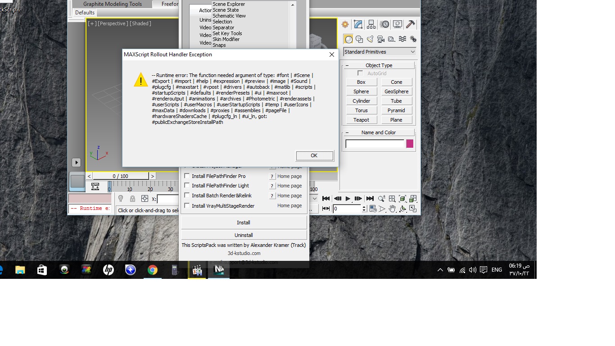615x346 pixels.
Task: Create a GeoSphere primitive
Action: 396,91
